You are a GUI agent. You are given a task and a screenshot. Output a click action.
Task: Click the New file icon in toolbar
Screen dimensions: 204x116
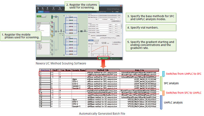click(x=38, y=9)
